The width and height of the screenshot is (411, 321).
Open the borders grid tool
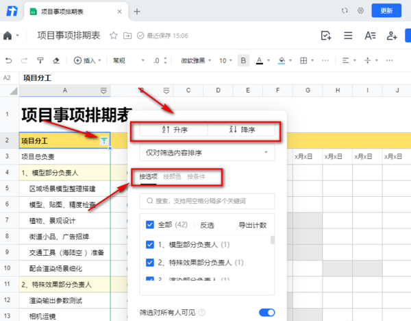(x=303, y=60)
